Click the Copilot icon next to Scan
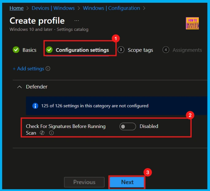 pyautogui.click(x=42, y=133)
